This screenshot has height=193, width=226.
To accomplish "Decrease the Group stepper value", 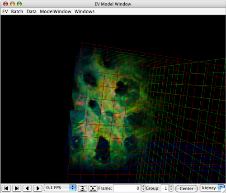I will coord(171,190).
